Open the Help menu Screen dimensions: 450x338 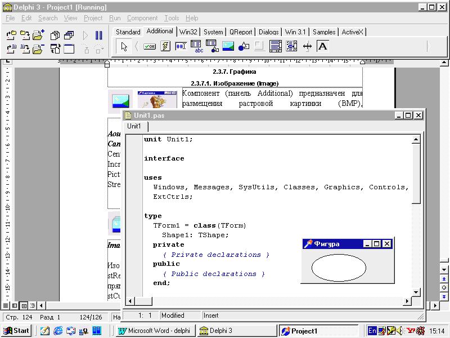[x=192, y=18]
